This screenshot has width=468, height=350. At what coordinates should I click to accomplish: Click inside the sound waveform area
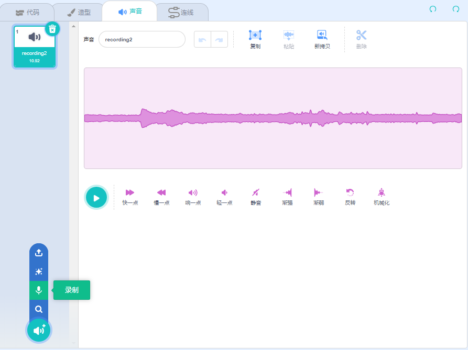pos(273,118)
